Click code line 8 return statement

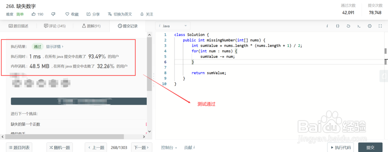coord(209,73)
